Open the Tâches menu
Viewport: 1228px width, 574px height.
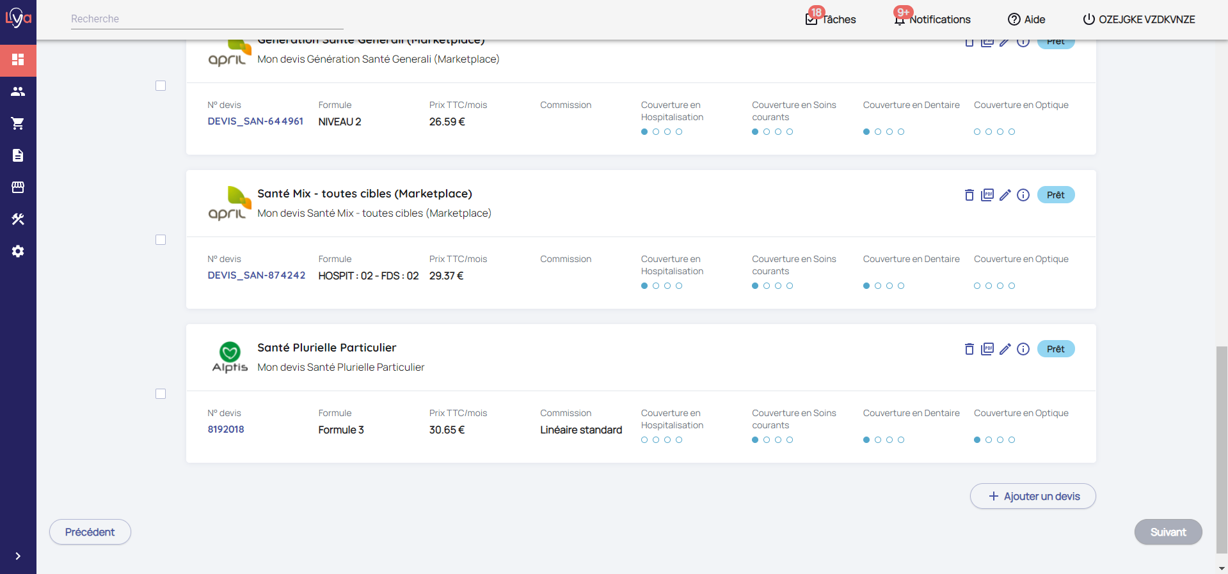(831, 19)
